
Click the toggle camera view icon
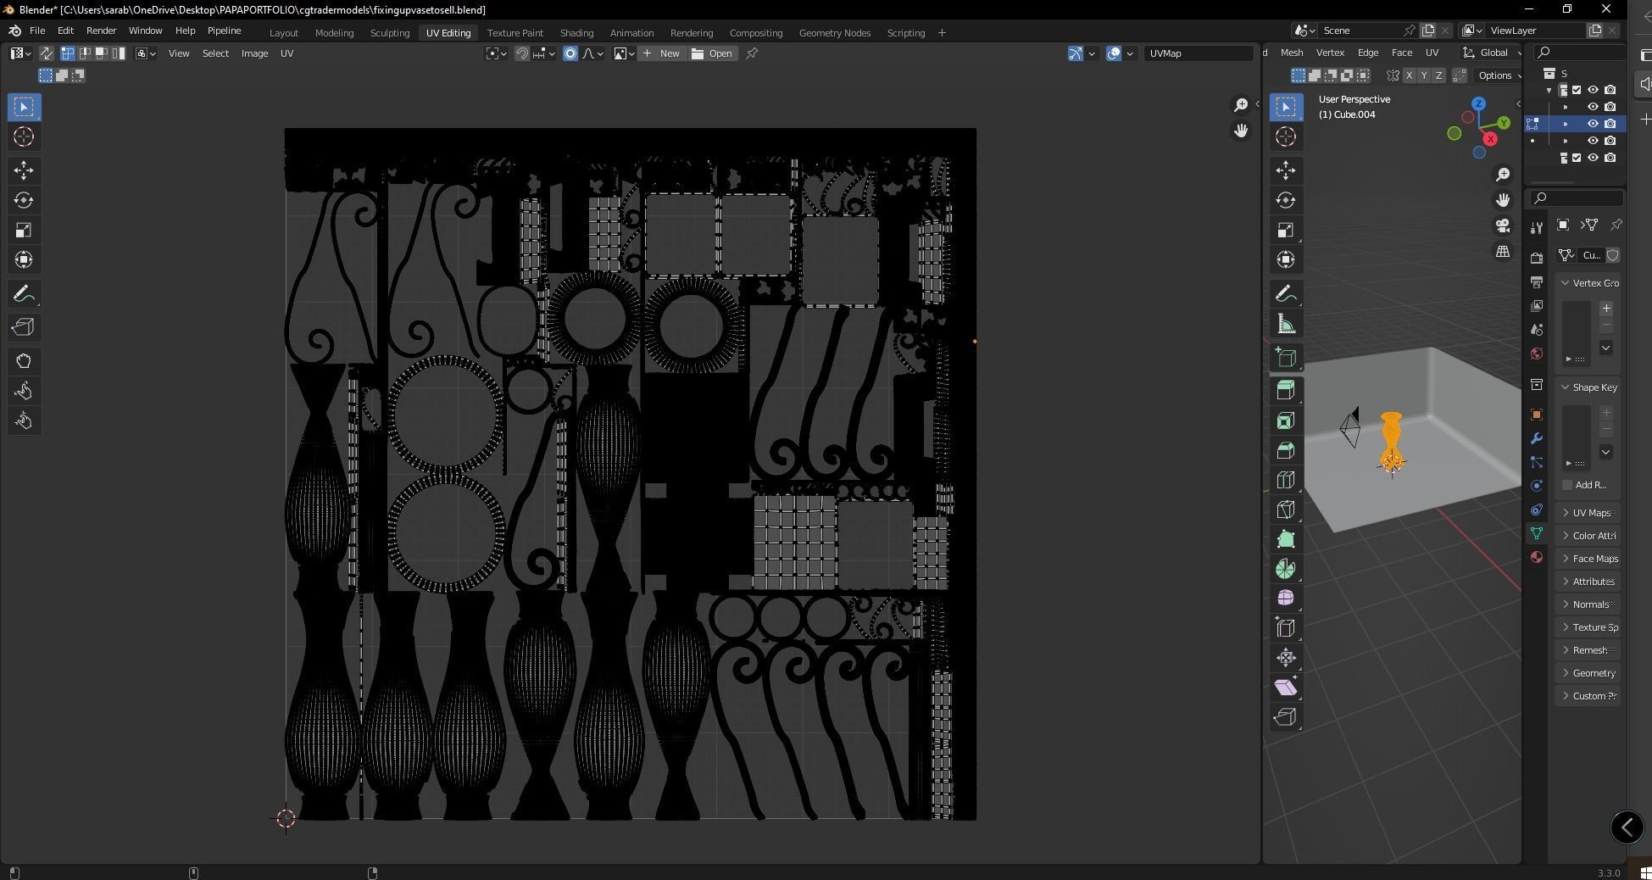(1503, 226)
